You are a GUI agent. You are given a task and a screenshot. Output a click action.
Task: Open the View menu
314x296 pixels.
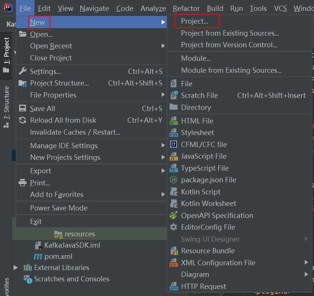(x=65, y=8)
